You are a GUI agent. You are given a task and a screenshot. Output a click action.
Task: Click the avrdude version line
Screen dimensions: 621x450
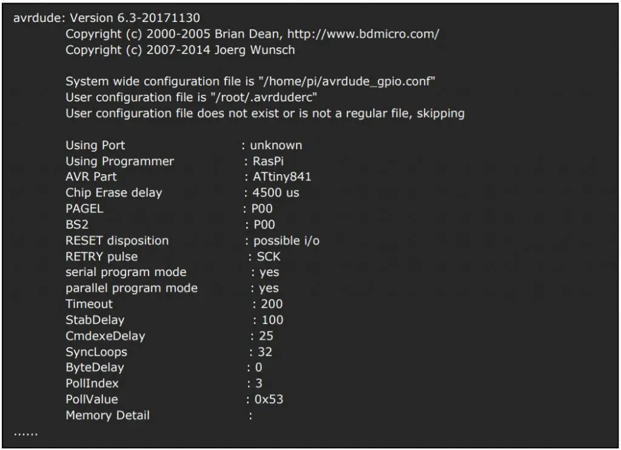point(107,18)
